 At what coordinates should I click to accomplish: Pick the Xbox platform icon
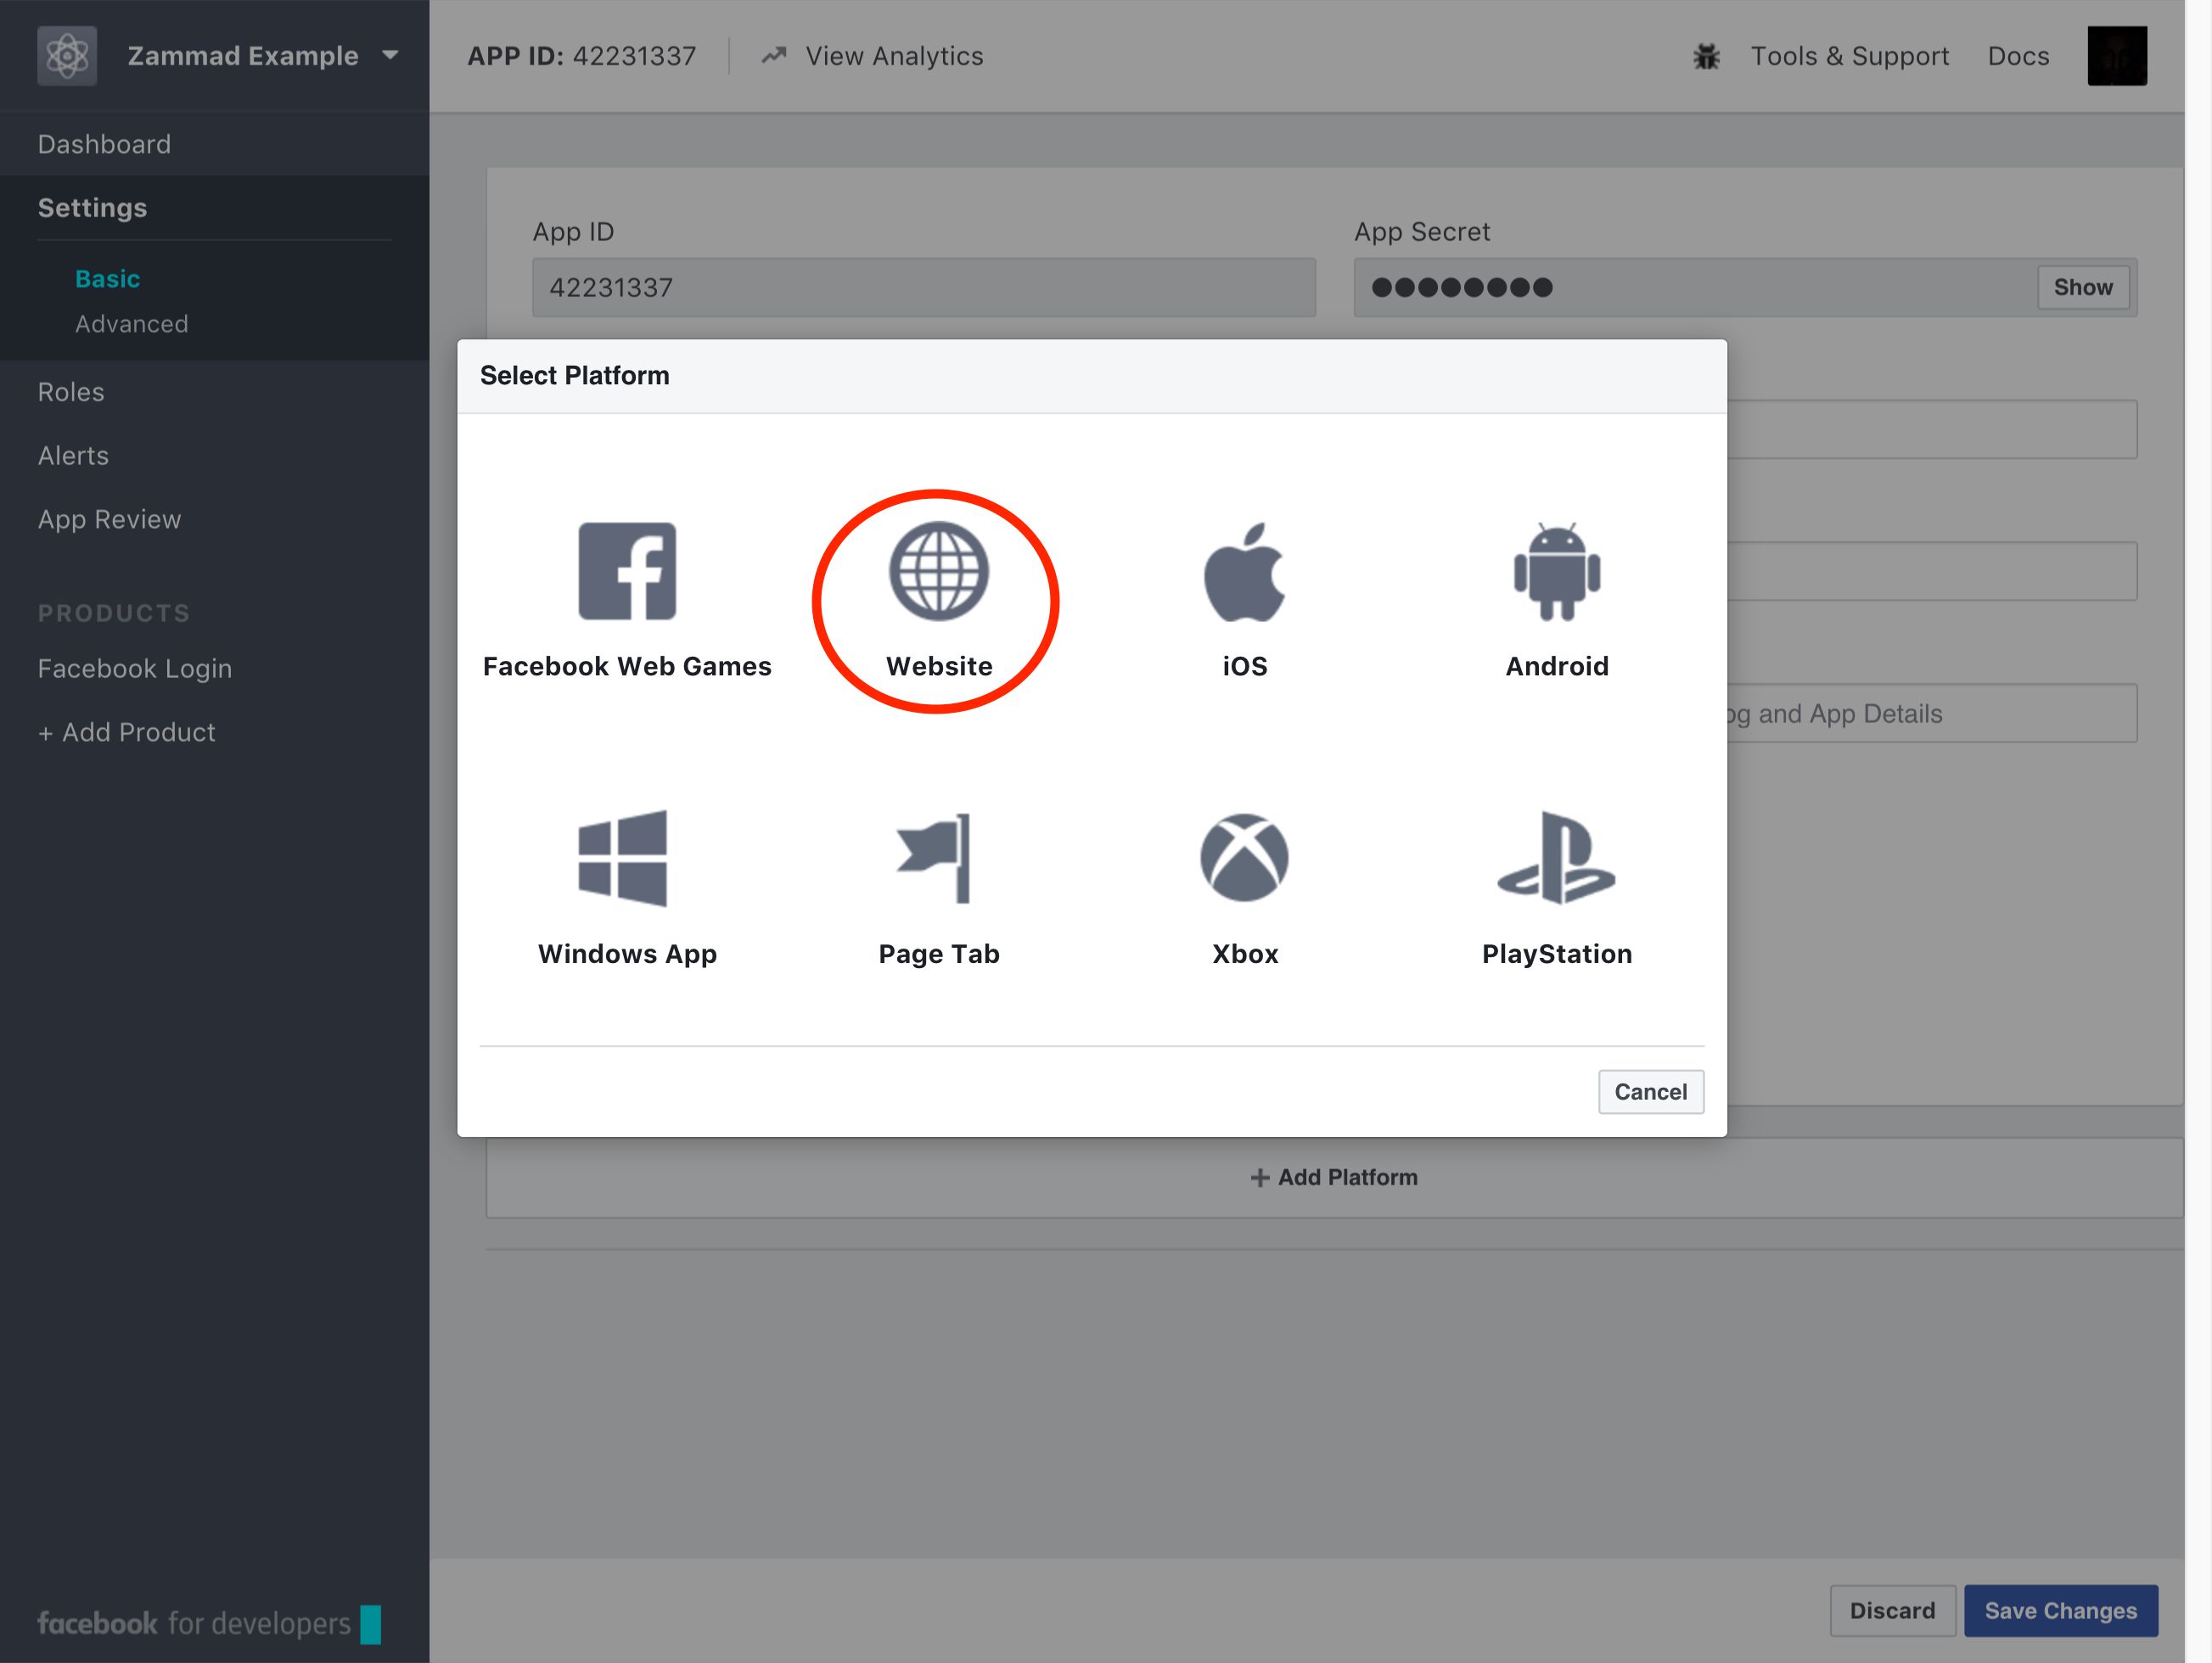click(x=1245, y=858)
